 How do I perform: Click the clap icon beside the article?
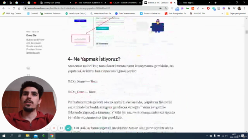pos(28,68)
